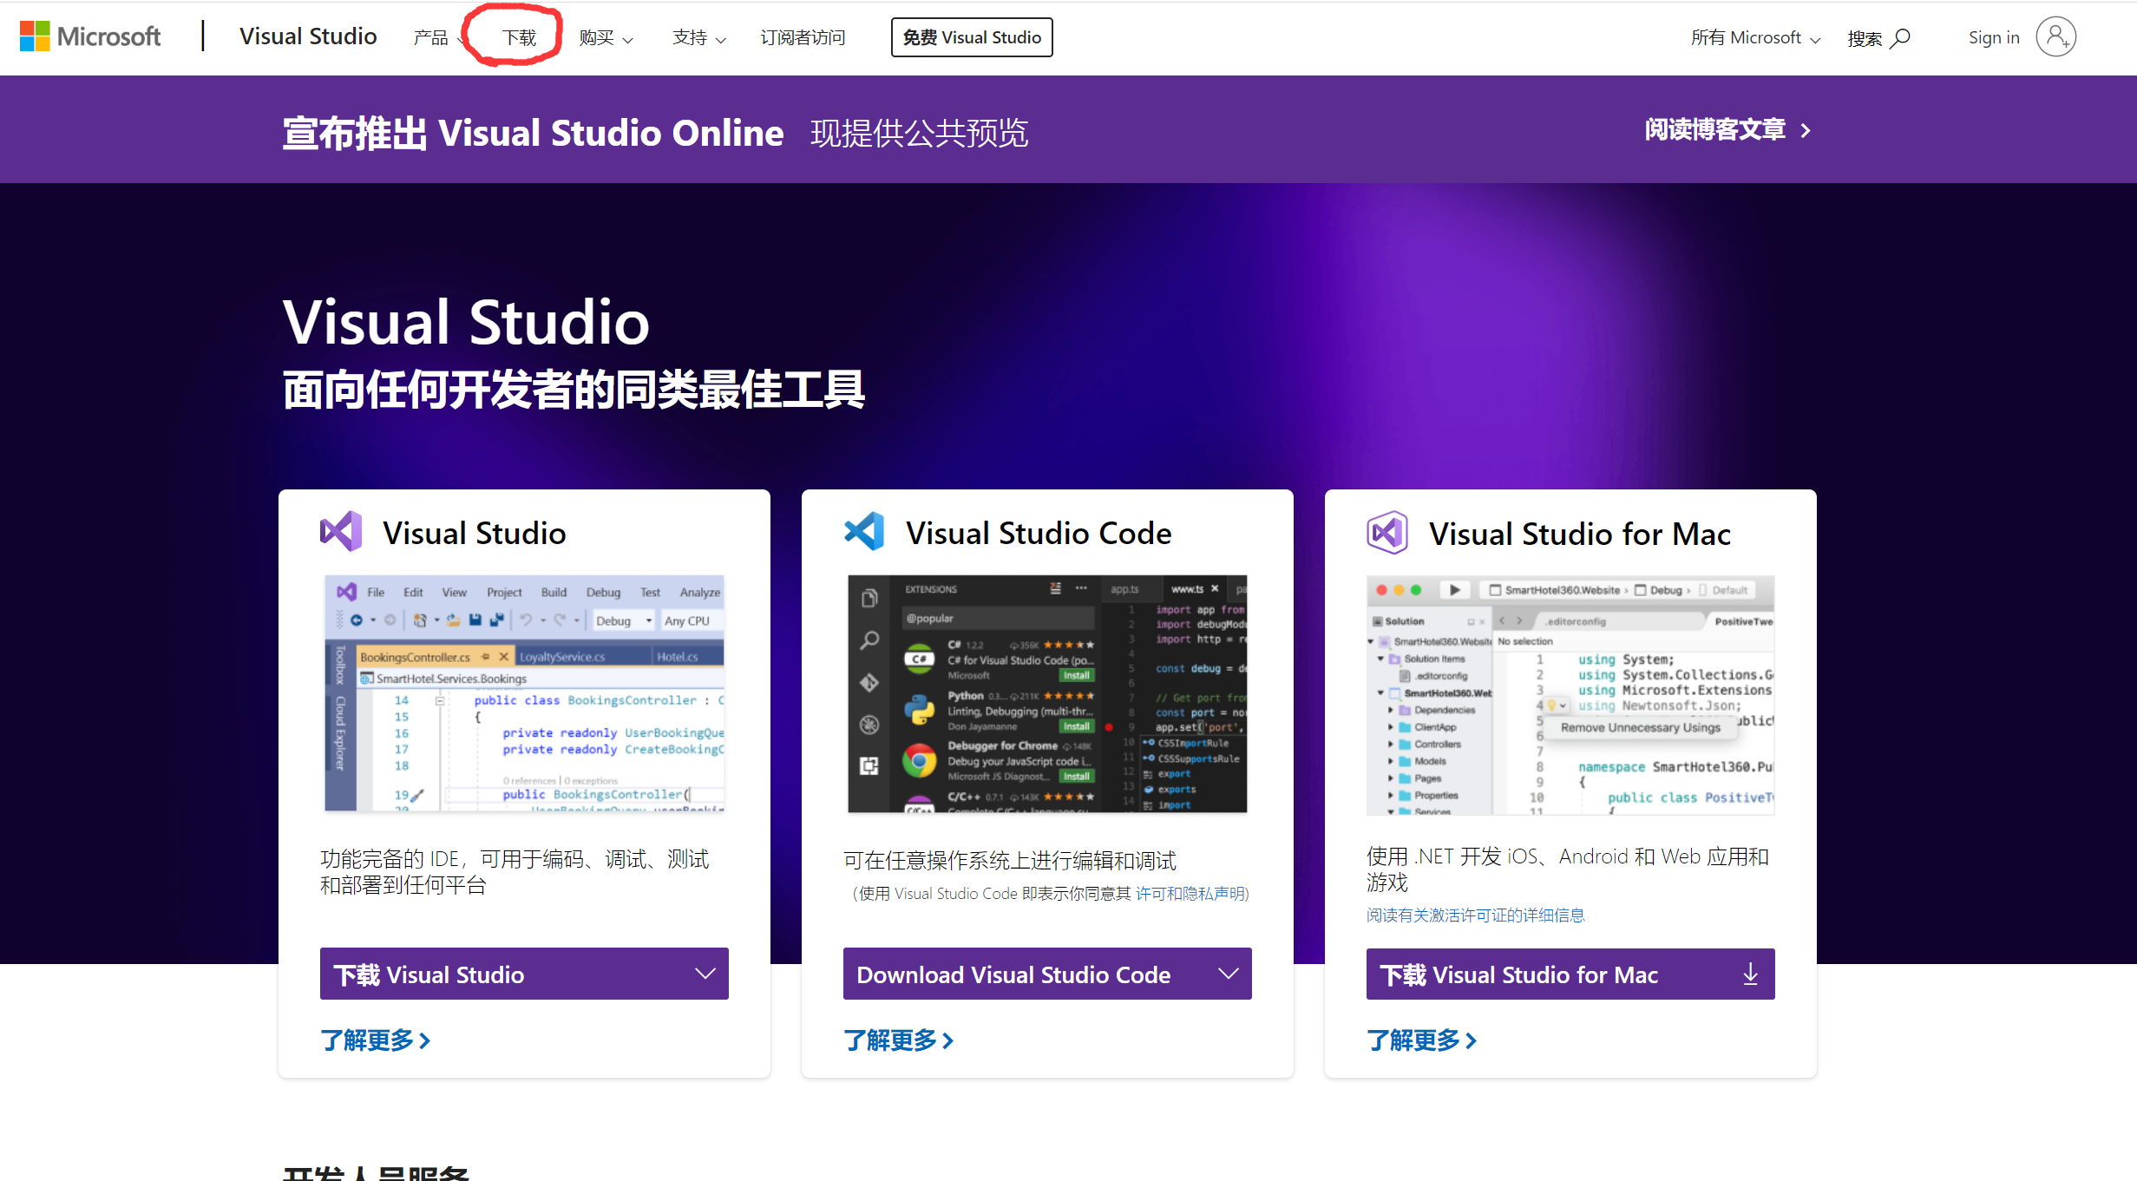Click the 免费 Visual Studio button

pyautogui.click(x=971, y=37)
